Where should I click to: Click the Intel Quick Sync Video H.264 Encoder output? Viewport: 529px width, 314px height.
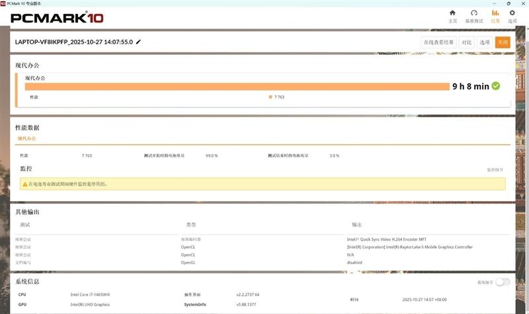click(387, 239)
